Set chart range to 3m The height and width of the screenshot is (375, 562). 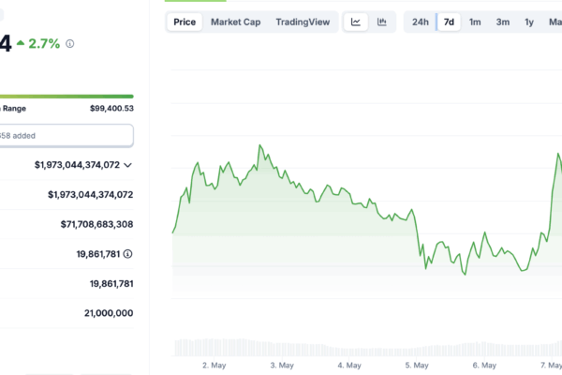coord(502,22)
